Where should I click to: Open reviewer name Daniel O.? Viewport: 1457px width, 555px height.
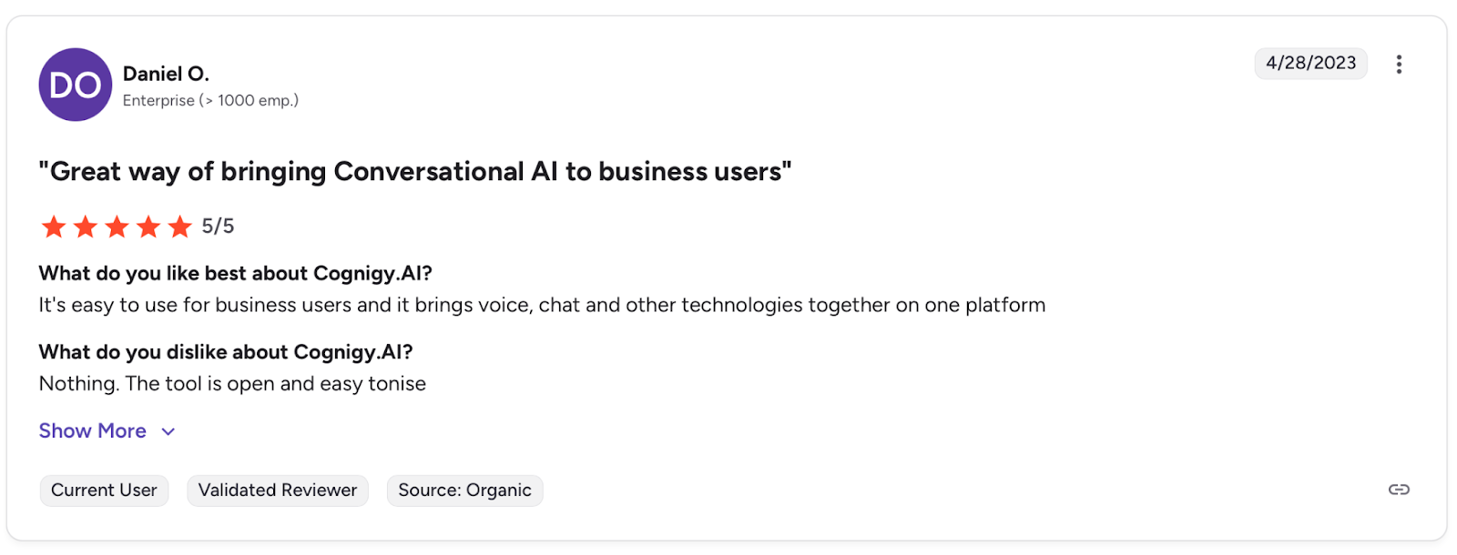(166, 74)
